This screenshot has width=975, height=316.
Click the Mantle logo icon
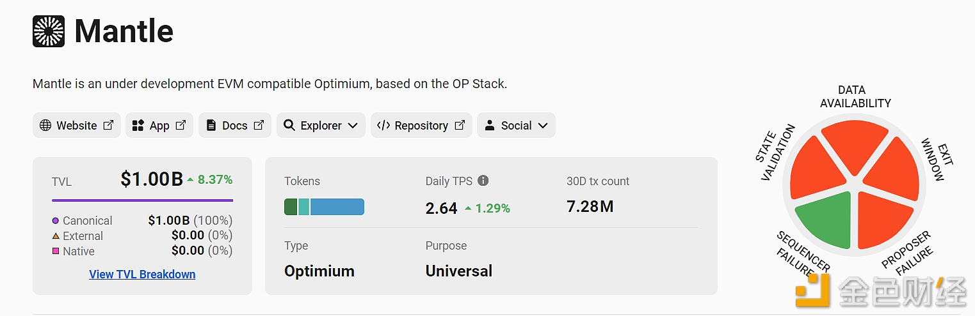[x=49, y=31]
